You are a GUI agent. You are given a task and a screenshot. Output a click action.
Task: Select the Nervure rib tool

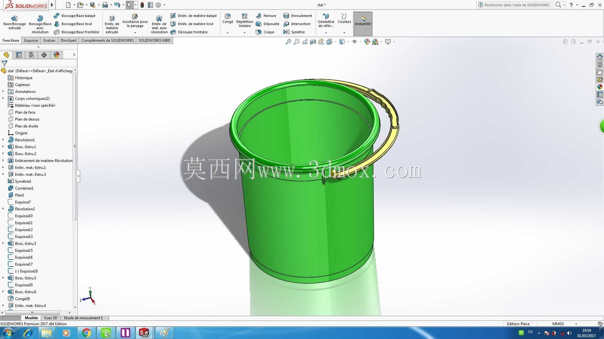pyautogui.click(x=266, y=16)
